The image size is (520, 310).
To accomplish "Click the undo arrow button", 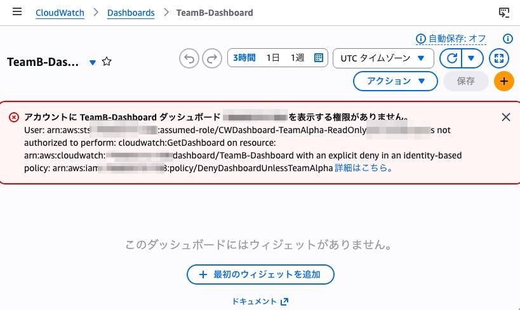I will coord(189,58).
